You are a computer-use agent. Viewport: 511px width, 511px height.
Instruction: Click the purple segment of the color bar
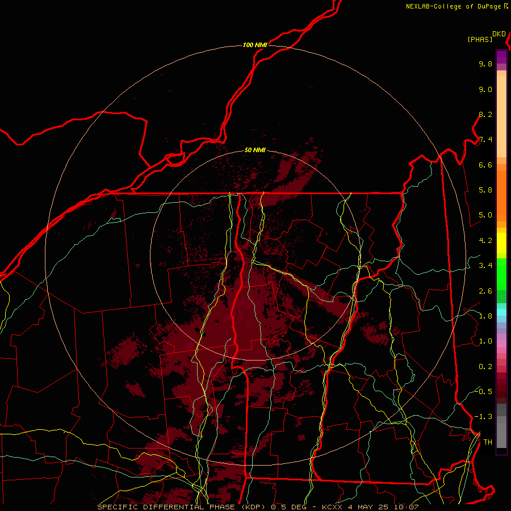tap(501, 57)
